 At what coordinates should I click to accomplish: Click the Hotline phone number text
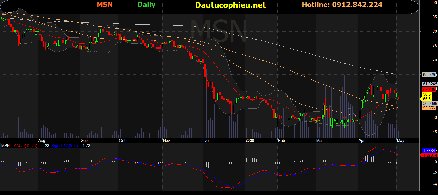tap(342, 5)
